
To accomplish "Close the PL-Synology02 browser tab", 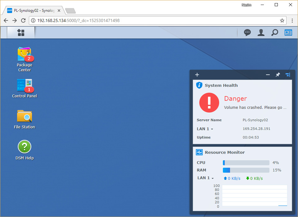I will (59, 11).
